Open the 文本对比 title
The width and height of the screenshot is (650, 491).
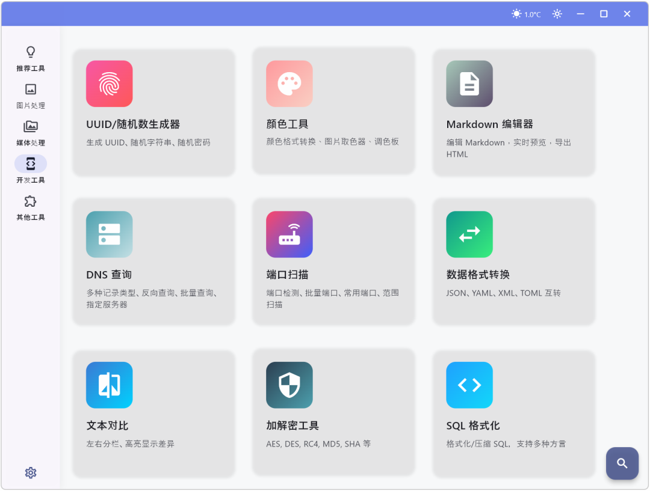107,425
